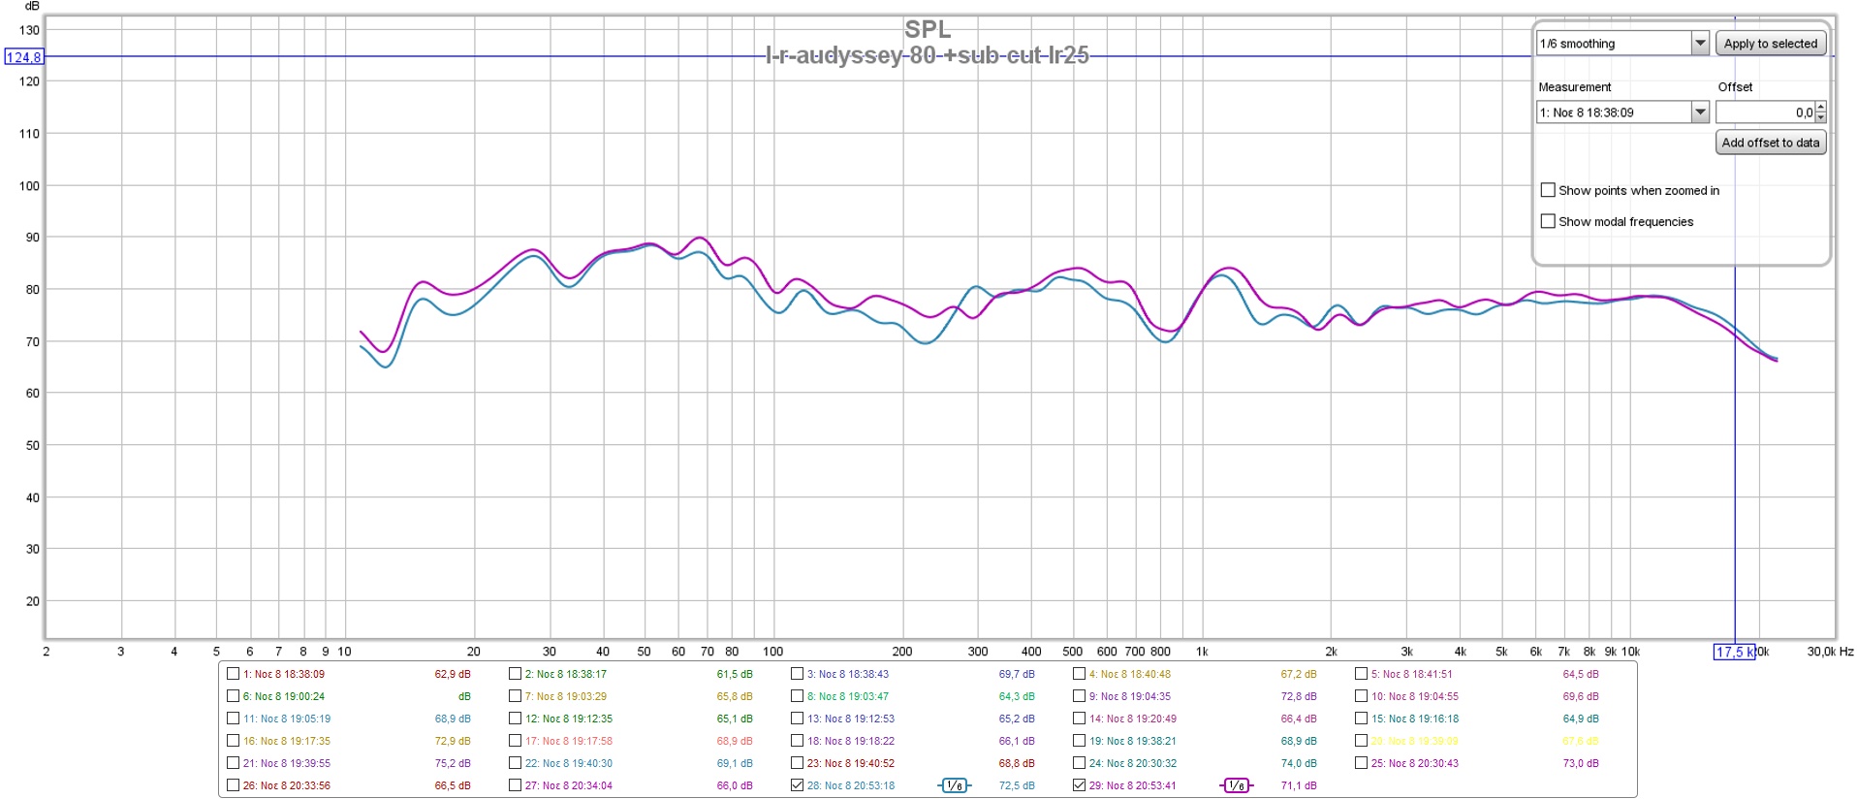Check trace 13: Νοε 8 19:12:53
Image resolution: width=1857 pixels, height=799 pixels.
click(797, 719)
